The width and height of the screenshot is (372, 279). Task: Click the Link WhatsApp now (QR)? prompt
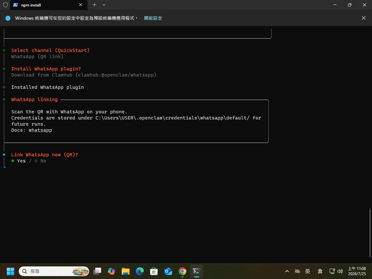tap(45, 155)
